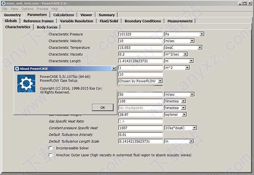254x175 pixels.
Task: Select the Parameters tab
Action: [x=37, y=15]
